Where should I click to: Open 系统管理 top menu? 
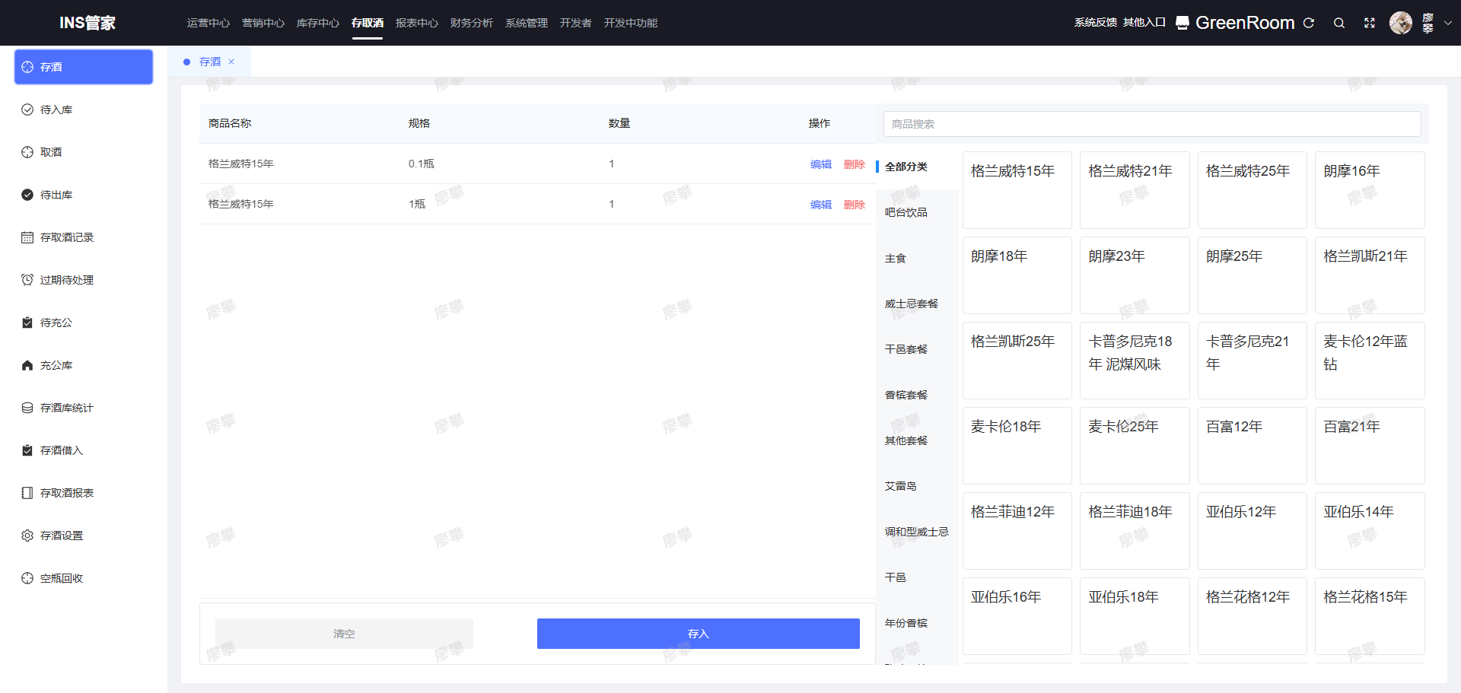(527, 23)
